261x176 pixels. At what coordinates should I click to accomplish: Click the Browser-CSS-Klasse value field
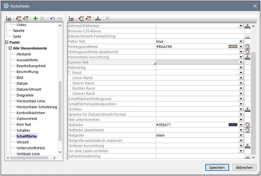coord(199,31)
